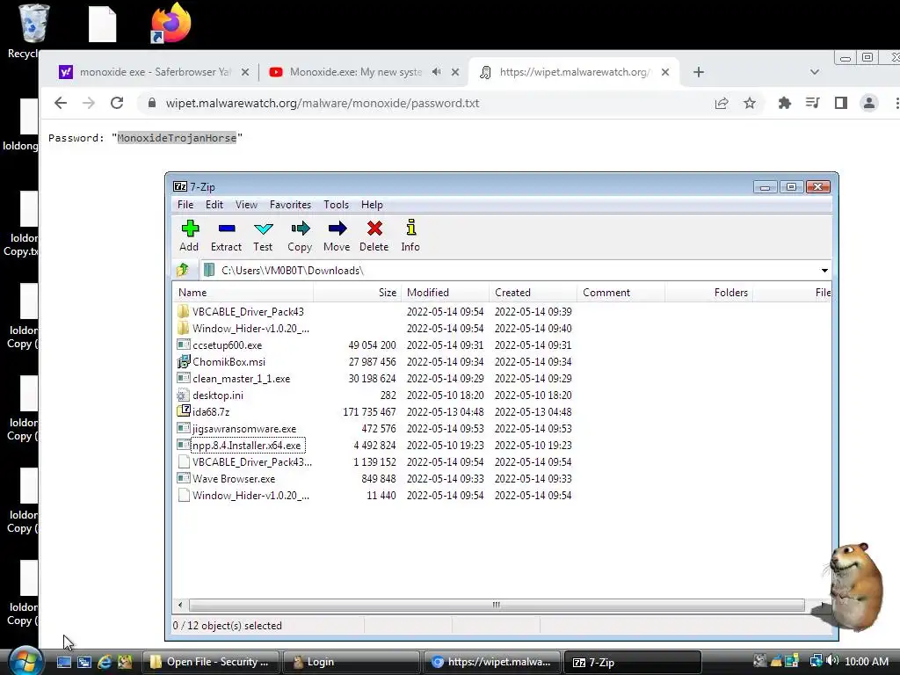
Task: Click the Info toolbar icon in 7-Zip
Action: [410, 236]
